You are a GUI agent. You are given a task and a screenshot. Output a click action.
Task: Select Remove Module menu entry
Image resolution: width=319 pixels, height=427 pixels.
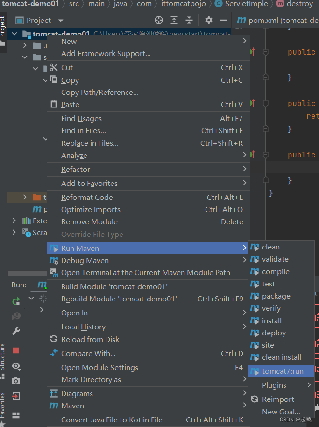[x=148, y=221]
